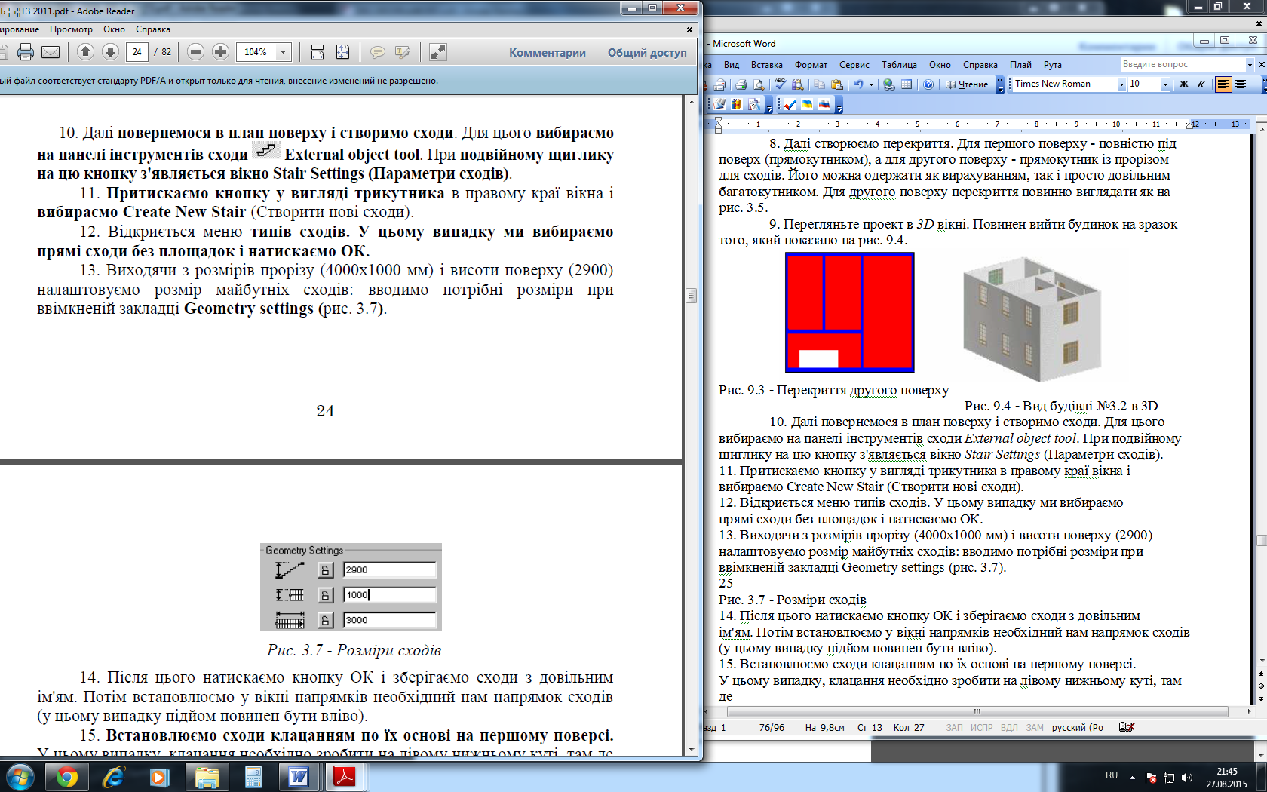The width and height of the screenshot is (1267, 792).
Task: Click Adobe Reader vertical scrollbar thumb
Action: coord(691,295)
